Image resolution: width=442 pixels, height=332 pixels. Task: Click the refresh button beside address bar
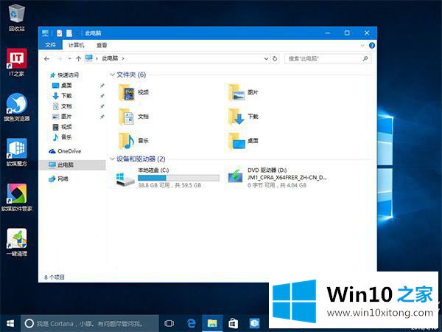coord(276,58)
